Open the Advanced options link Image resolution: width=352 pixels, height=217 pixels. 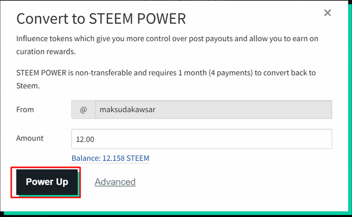click(115, 182)
